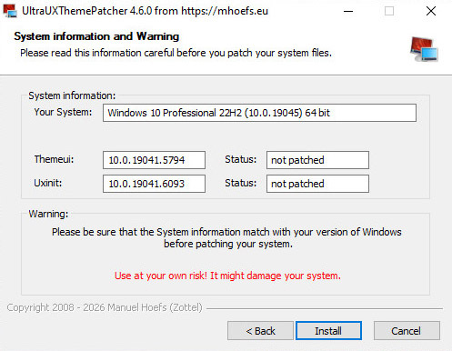Click the window title text
The height and width of the screenshot is (351, 452).
coord(146,11)
